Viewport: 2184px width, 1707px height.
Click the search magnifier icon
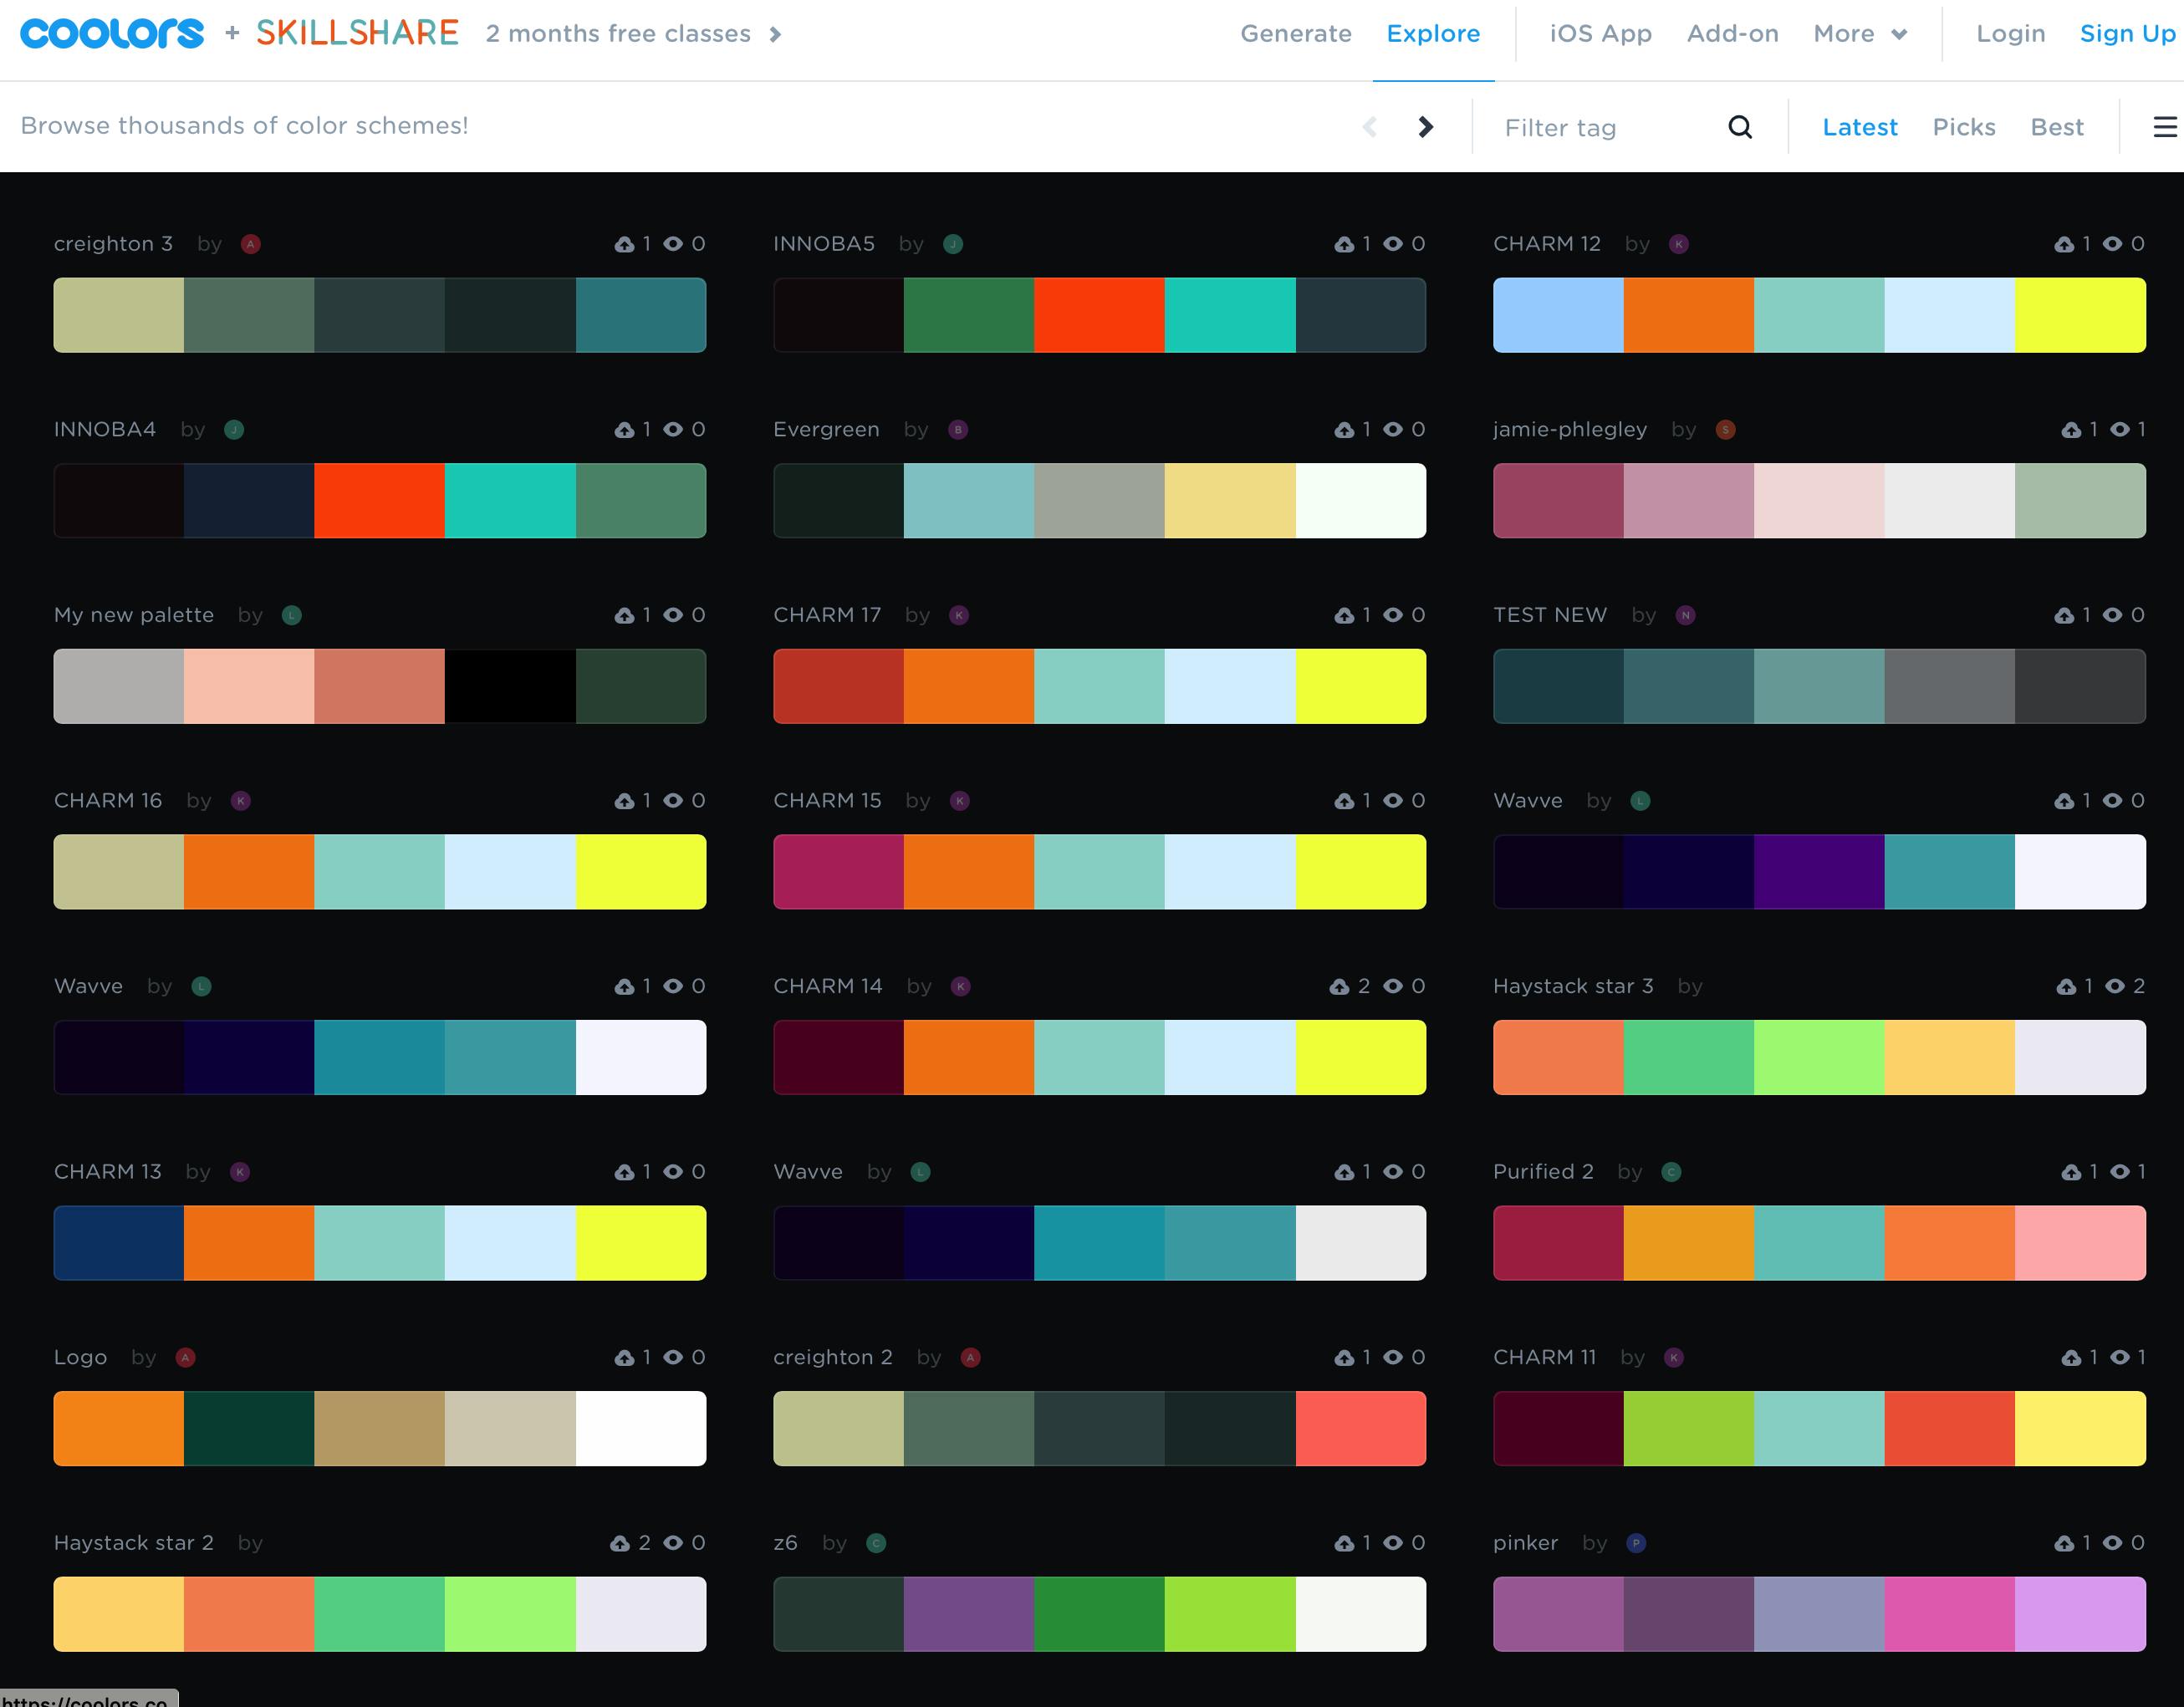tap(1740, 127)
